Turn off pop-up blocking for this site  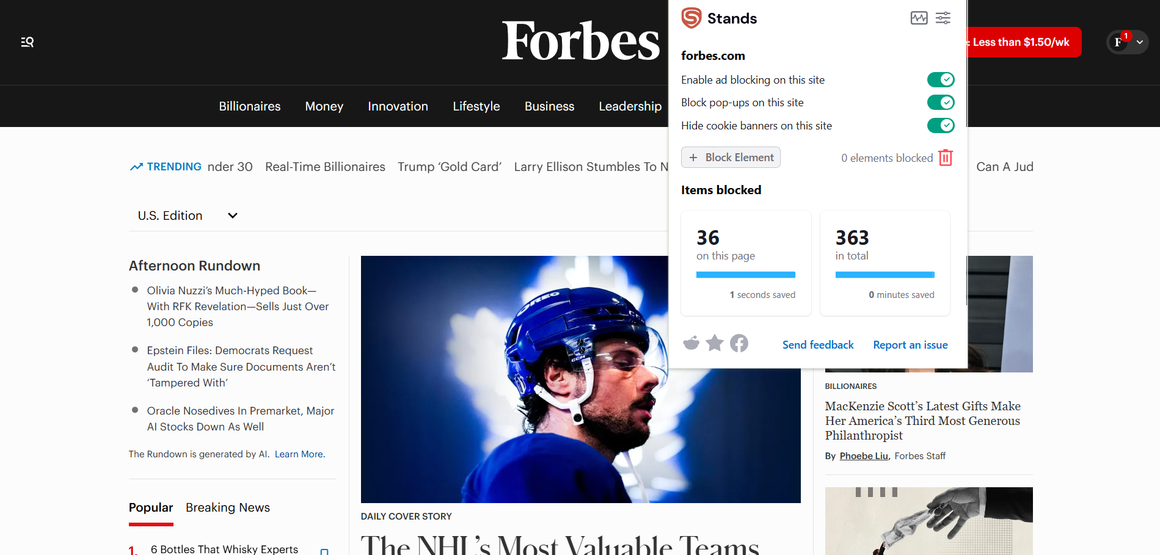[940, 102]
